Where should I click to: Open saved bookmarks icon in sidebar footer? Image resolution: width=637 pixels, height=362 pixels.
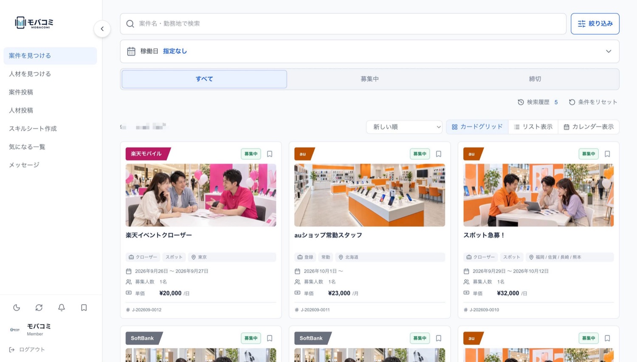(84, 308)
